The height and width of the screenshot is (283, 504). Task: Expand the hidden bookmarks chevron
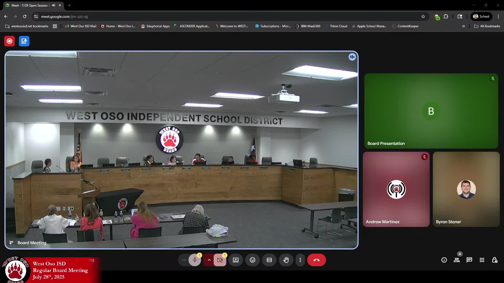[x=464, y=26]
